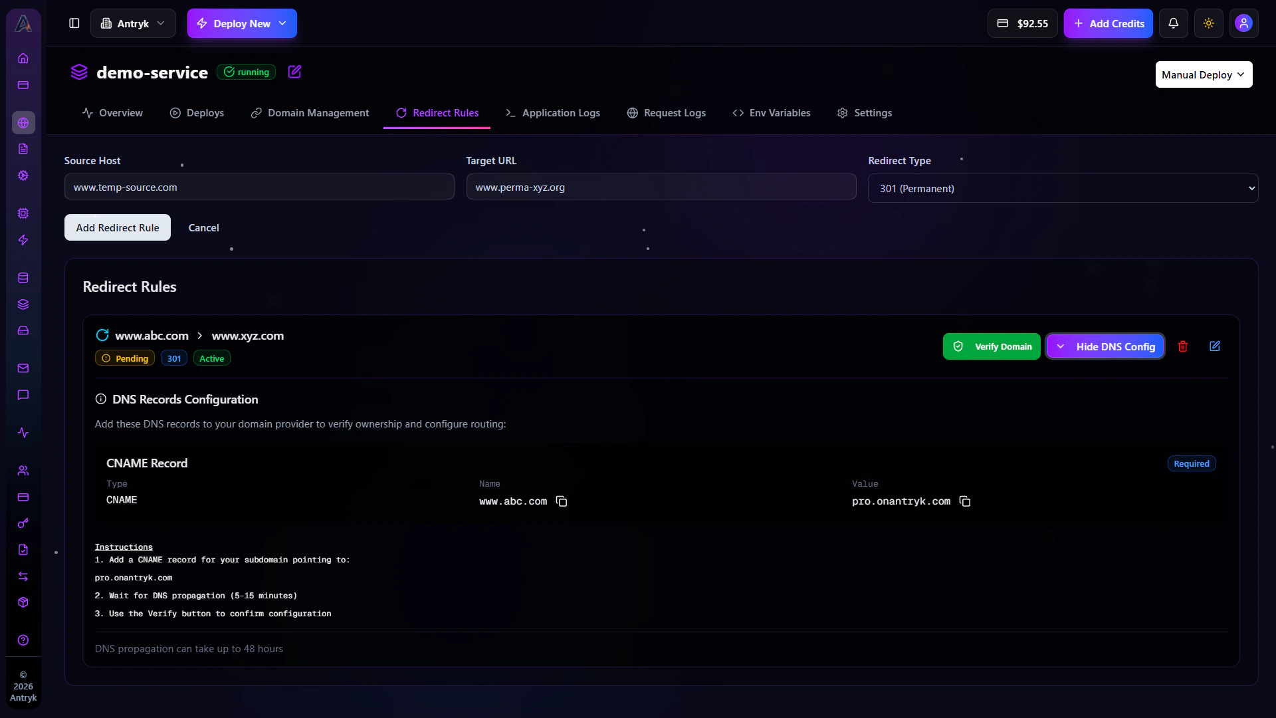Open the notifications bell
Viewport: 1276px width, 718px height.
pyautogui.click(x=1174, y=23)
